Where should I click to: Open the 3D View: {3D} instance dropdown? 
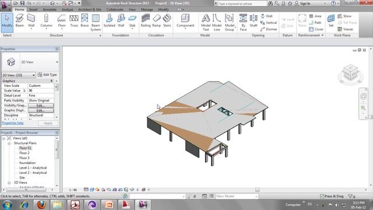[x=19, y=75]
